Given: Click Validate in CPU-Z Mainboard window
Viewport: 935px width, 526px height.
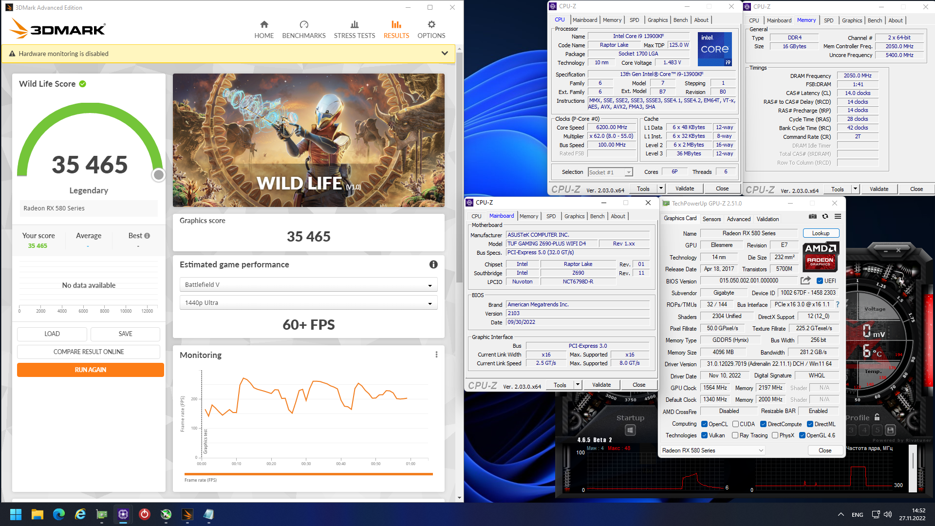Looking at the screenshot, I should tap(601, 385).
